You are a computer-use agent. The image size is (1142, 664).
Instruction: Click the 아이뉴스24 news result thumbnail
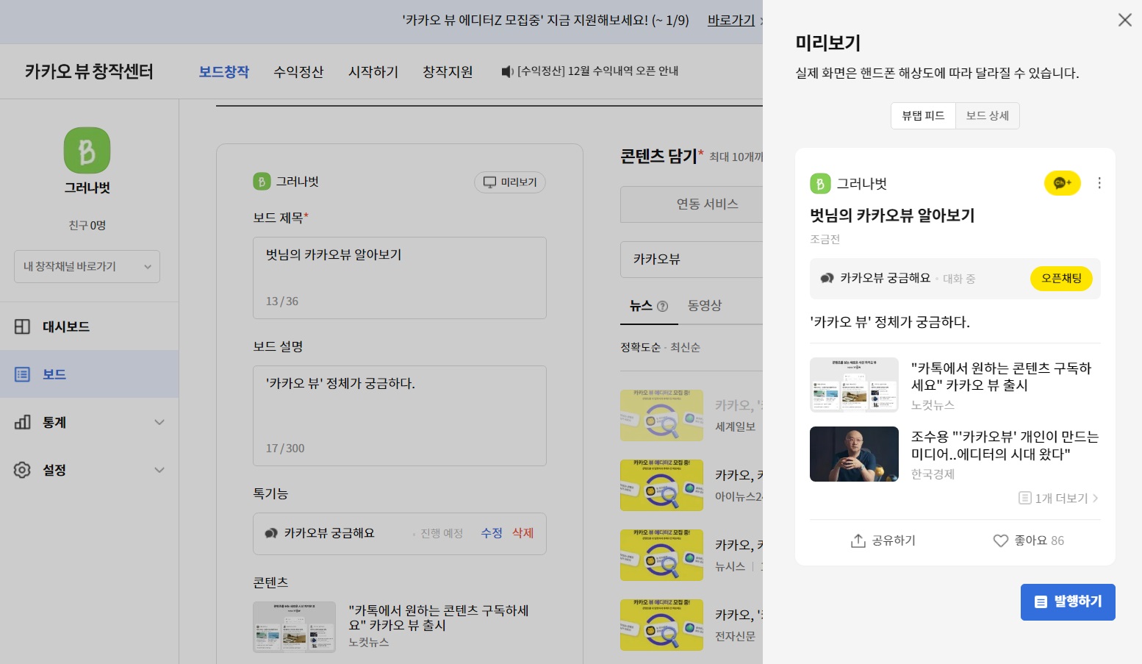(x=661, y=485)
